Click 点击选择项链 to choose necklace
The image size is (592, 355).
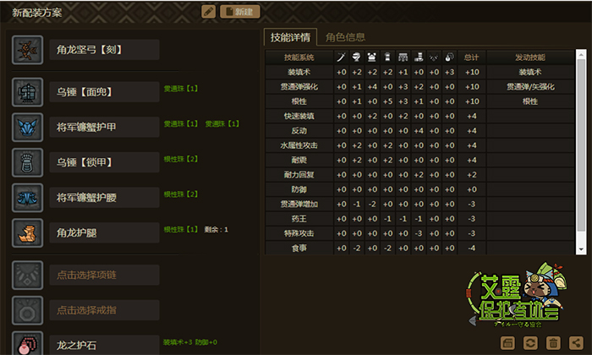point(104,275)
